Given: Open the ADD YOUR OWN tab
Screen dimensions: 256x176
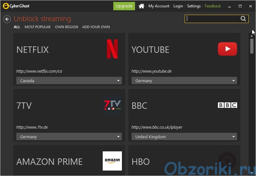Looking at the screenshot, I should [x=96, y=27].
